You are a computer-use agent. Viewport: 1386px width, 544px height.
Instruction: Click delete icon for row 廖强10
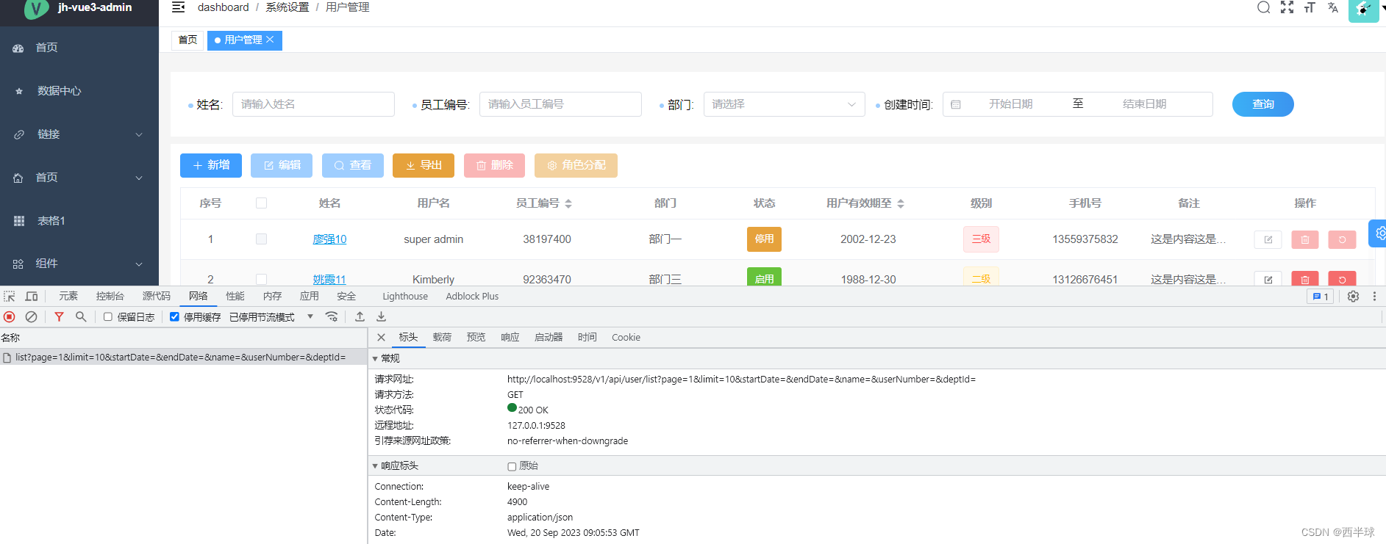click(x=1304, y=239)
